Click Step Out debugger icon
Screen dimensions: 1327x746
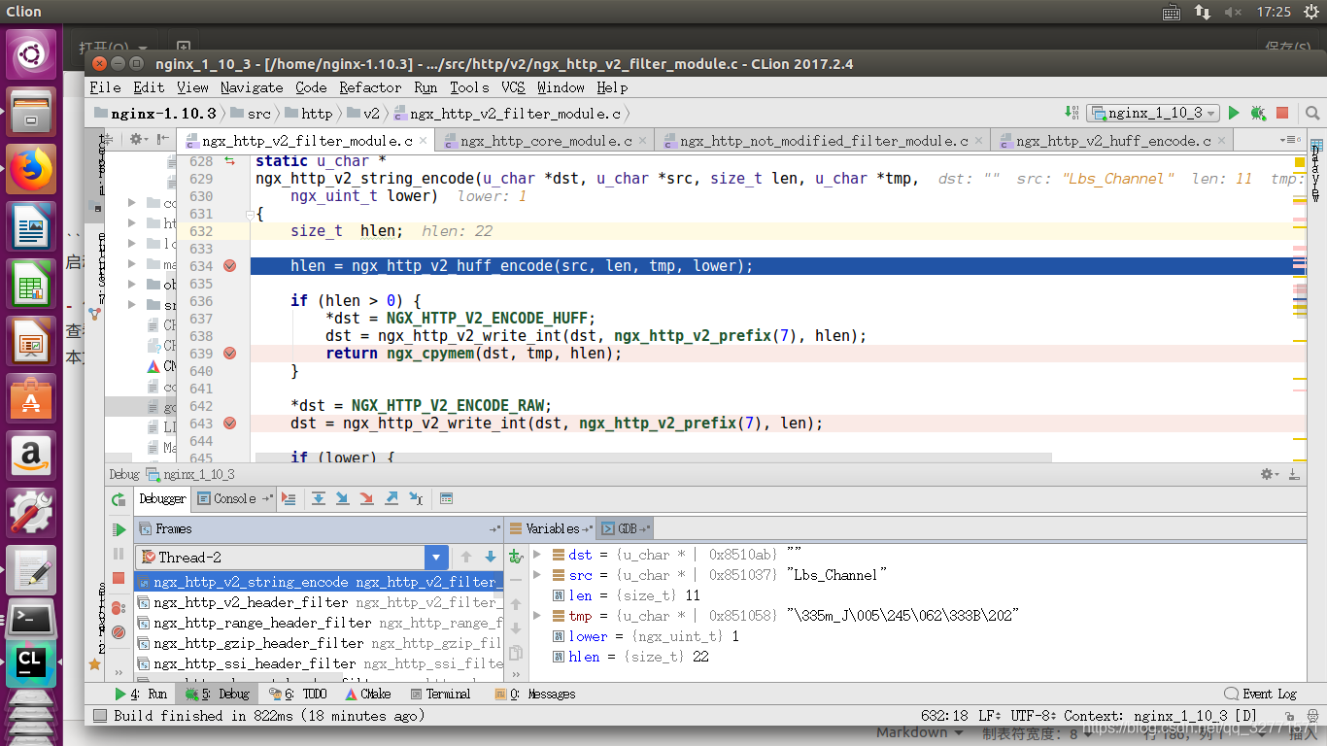tap(391, 498)
